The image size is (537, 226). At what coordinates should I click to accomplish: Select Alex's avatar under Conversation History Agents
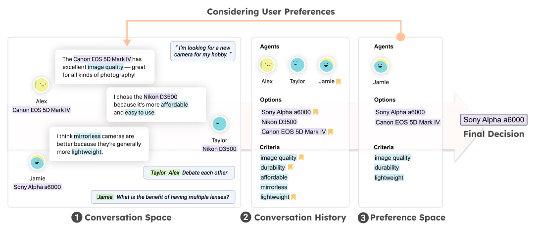click(x=267, y=65)
